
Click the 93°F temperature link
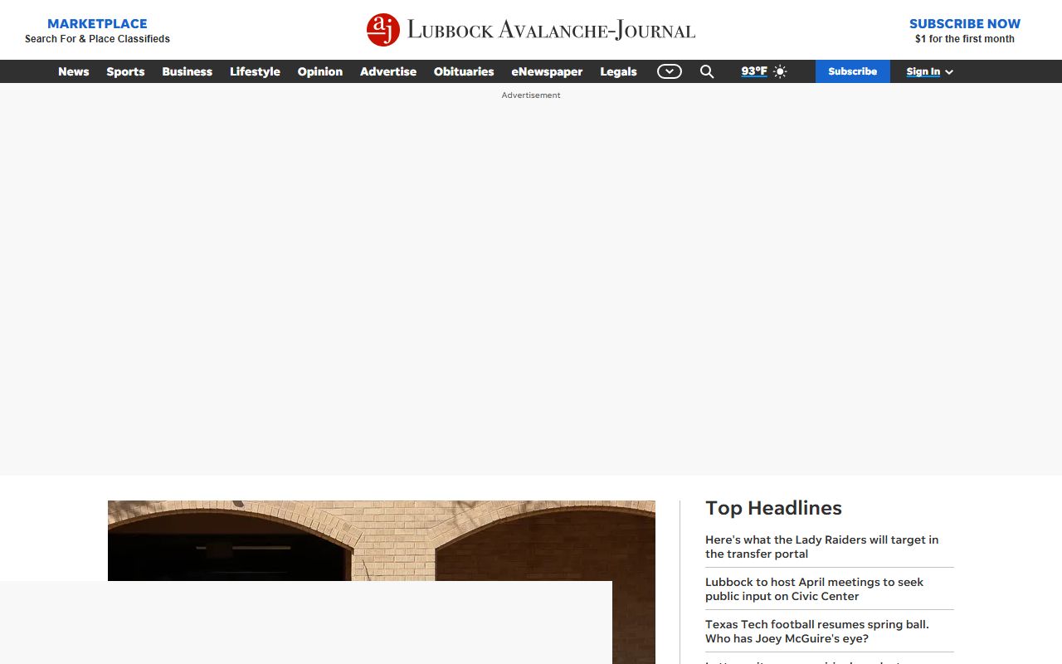[754, 71]
